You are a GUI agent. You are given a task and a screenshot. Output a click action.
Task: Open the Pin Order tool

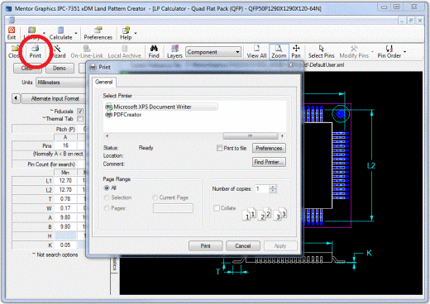[x=389, y=51]
